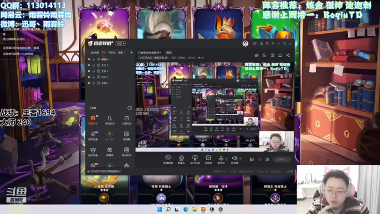Open the hamburger menu in title bar
Image resolution: width=380 pixels, height=214 pixels.
click(x=273, y=44)
